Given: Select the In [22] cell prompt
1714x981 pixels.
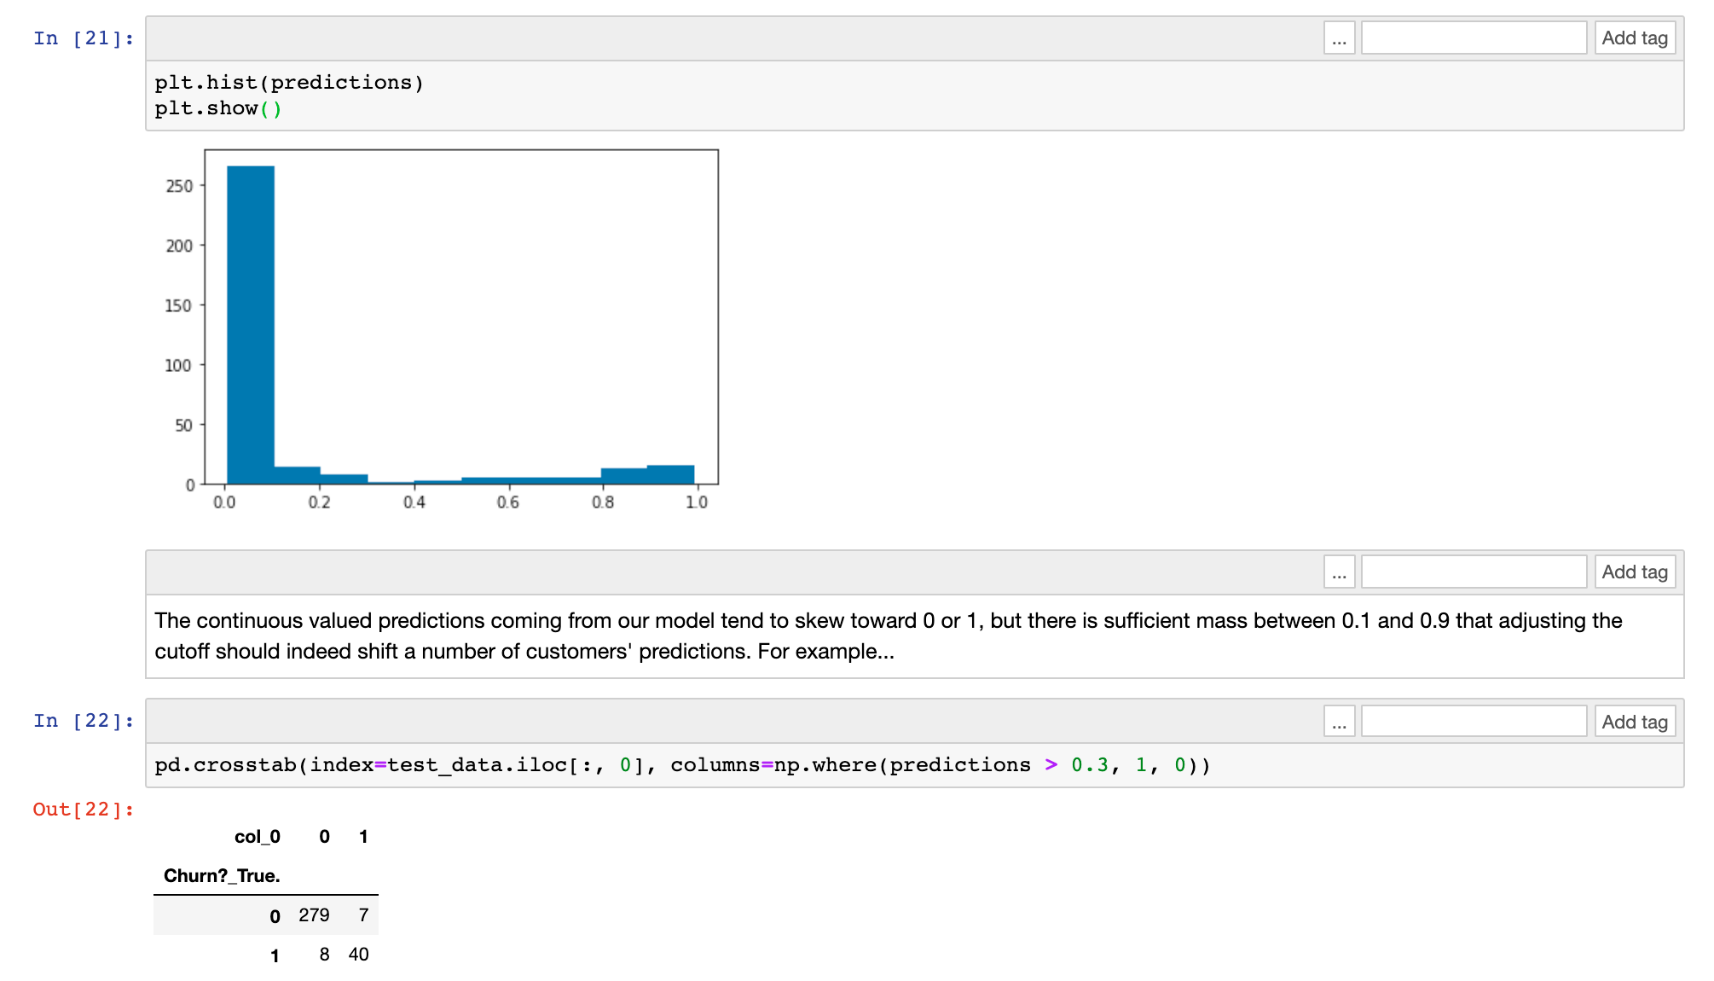Looking at the screenshot, I should coord(84,721).
